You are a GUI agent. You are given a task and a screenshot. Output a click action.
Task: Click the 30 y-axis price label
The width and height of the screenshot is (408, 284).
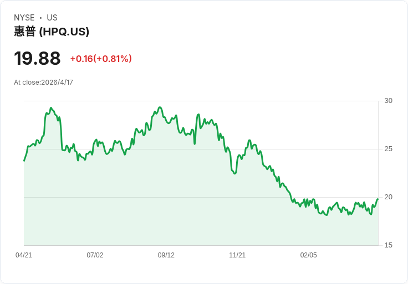[x=388, y=101]
